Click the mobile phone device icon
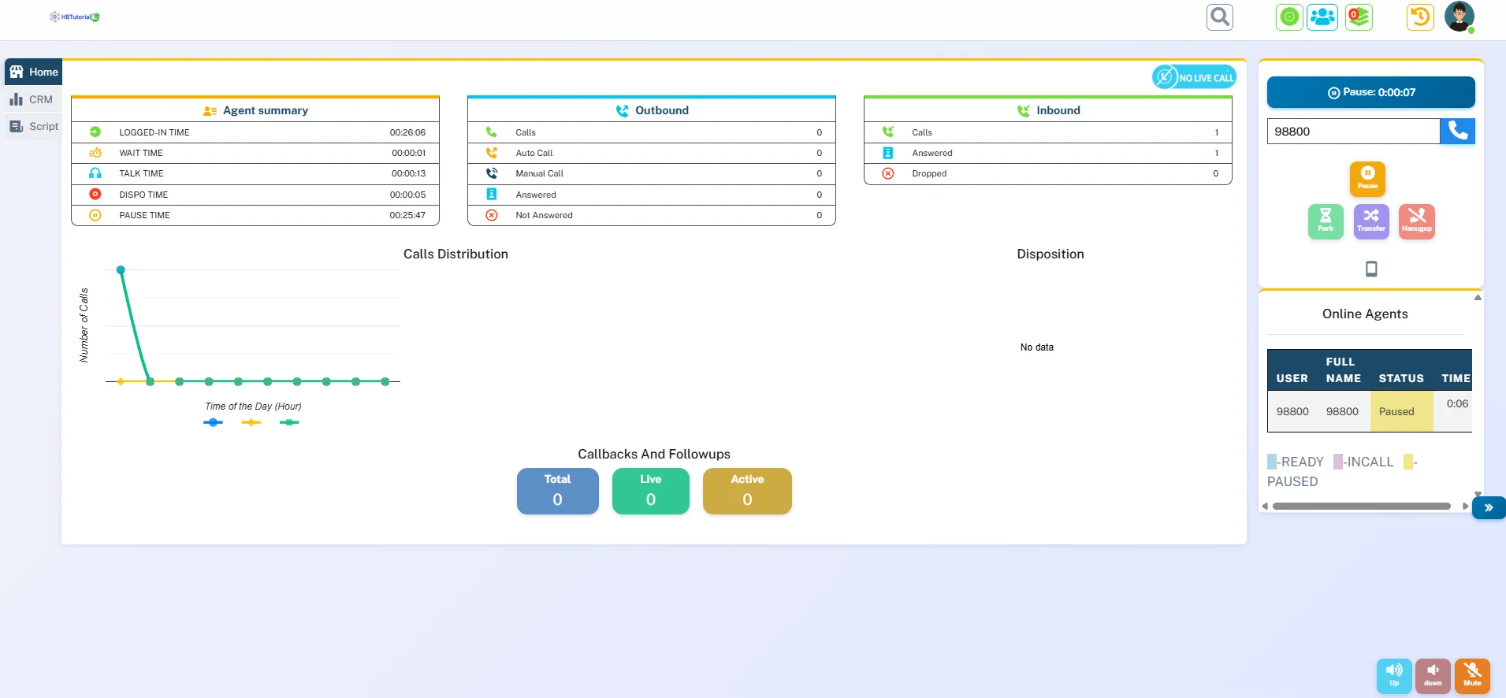This screenshot has height=698, width=1506. point(1371,269)
